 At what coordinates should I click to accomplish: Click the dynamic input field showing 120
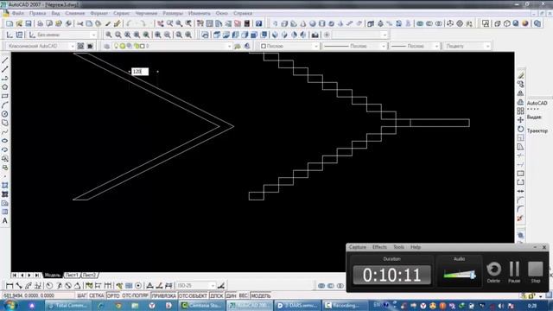[x=140, y=72]
